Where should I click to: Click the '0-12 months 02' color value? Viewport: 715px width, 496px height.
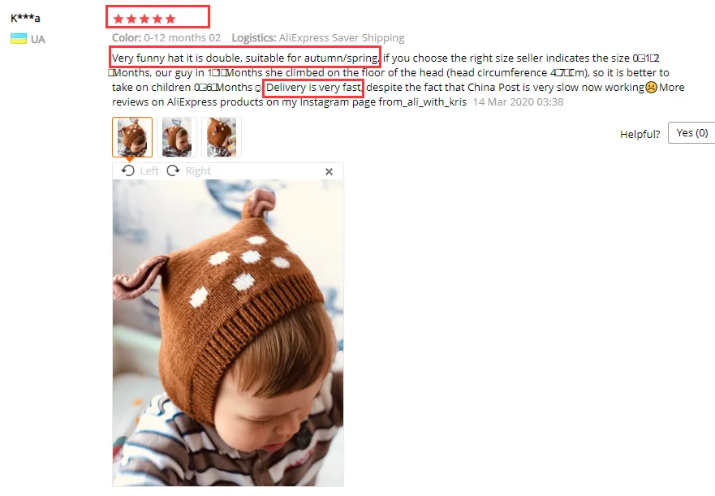point(183,38)
